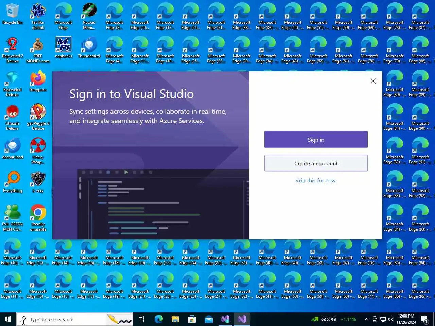Select the Microsoft Edge (52) shortcut
Screen dimensions: 435x326
(318, 50)
